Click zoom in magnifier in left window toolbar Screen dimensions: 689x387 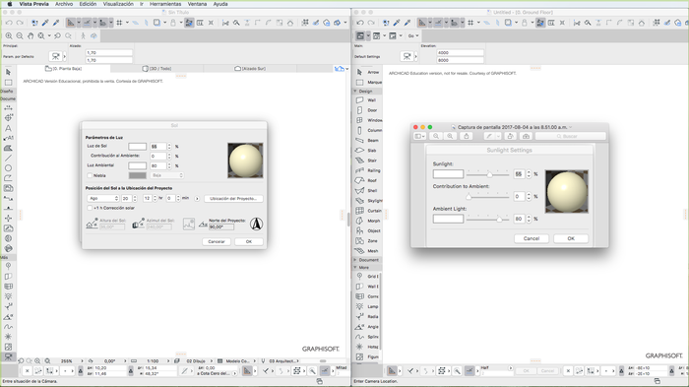pos(9,36)
